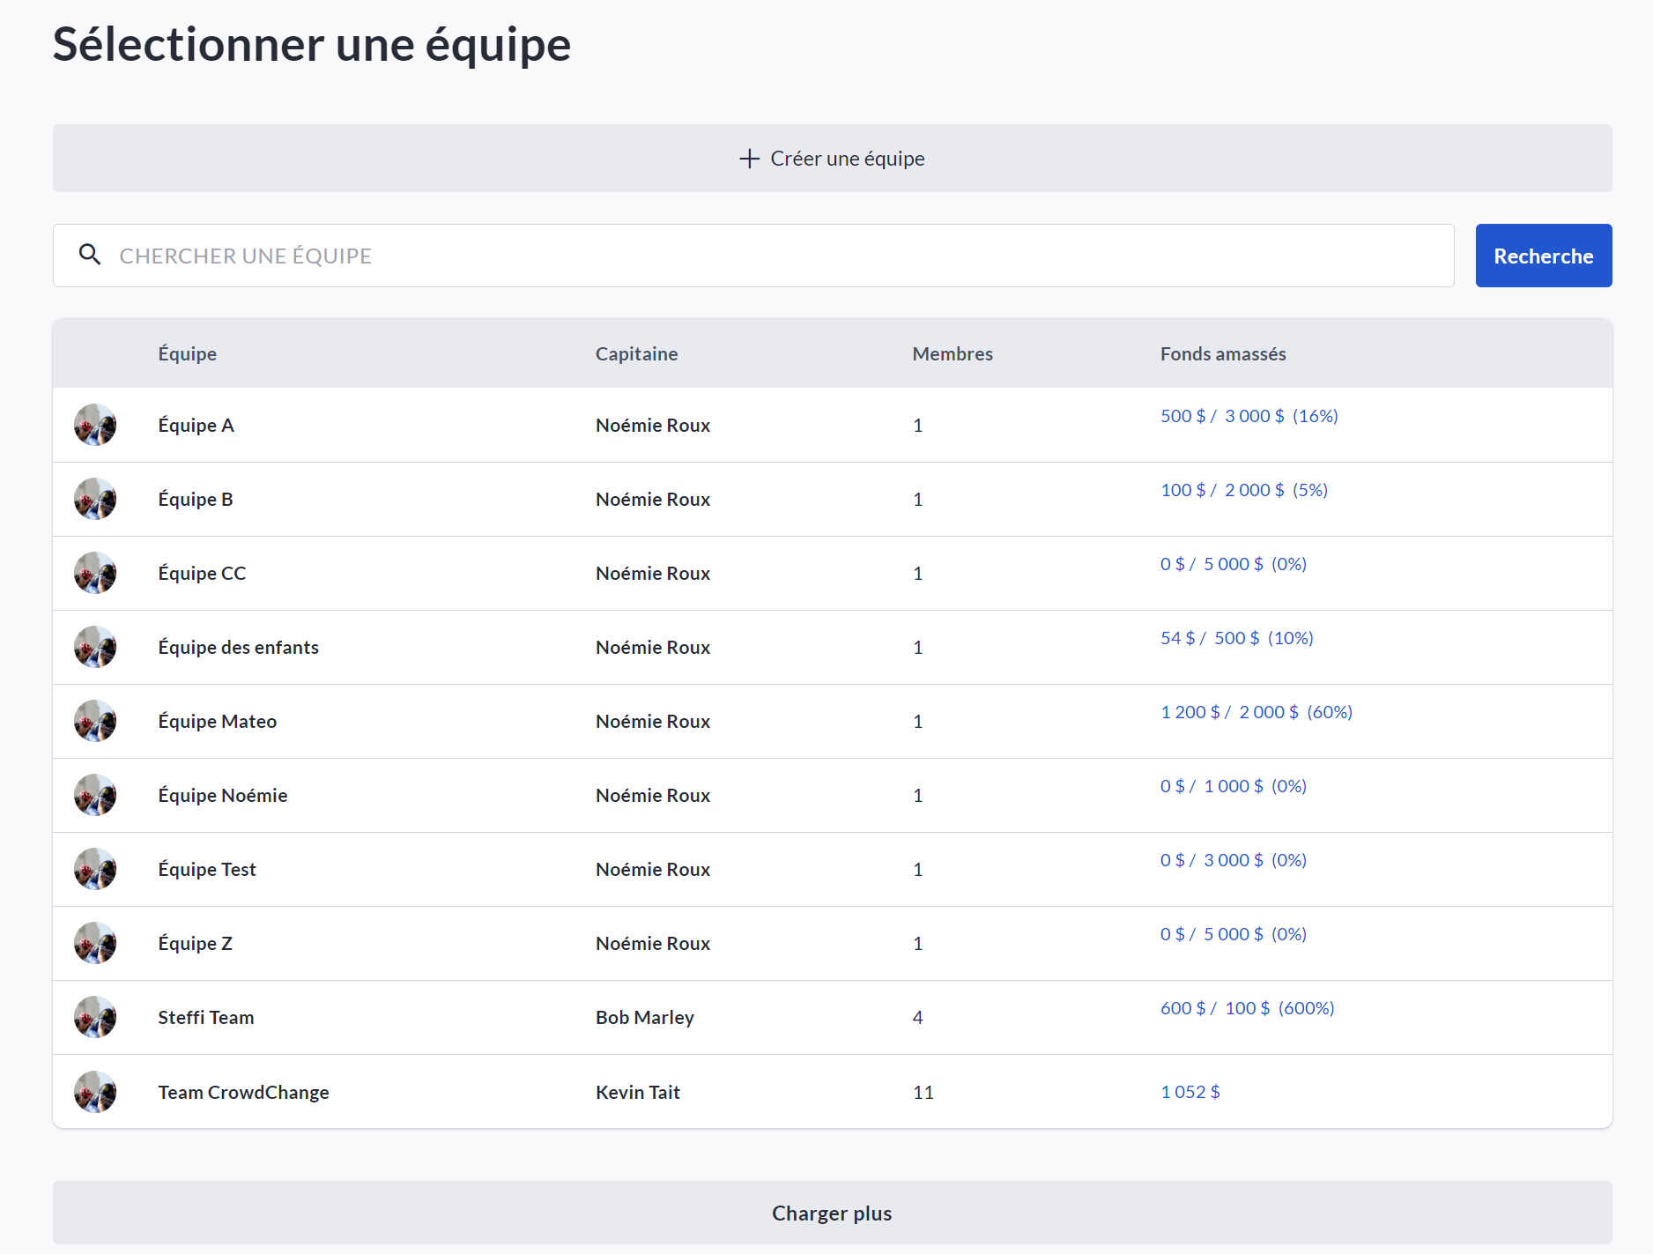The height and width of the screenshot is (1254, 1653).
Task: Click the Équipe Mateo avatar picture
Action: [x=95, y=721]
